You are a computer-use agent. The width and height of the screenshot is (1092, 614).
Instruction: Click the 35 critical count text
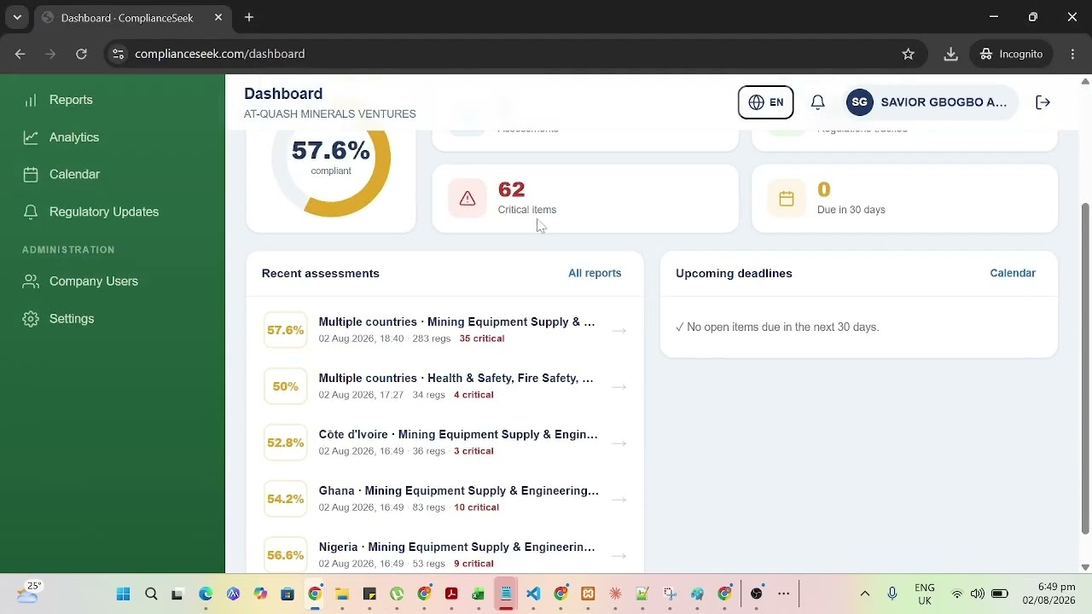pyautogui.click(x=482, y=339)
